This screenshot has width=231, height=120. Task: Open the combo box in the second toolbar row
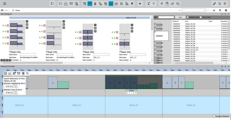pos(194,10)
